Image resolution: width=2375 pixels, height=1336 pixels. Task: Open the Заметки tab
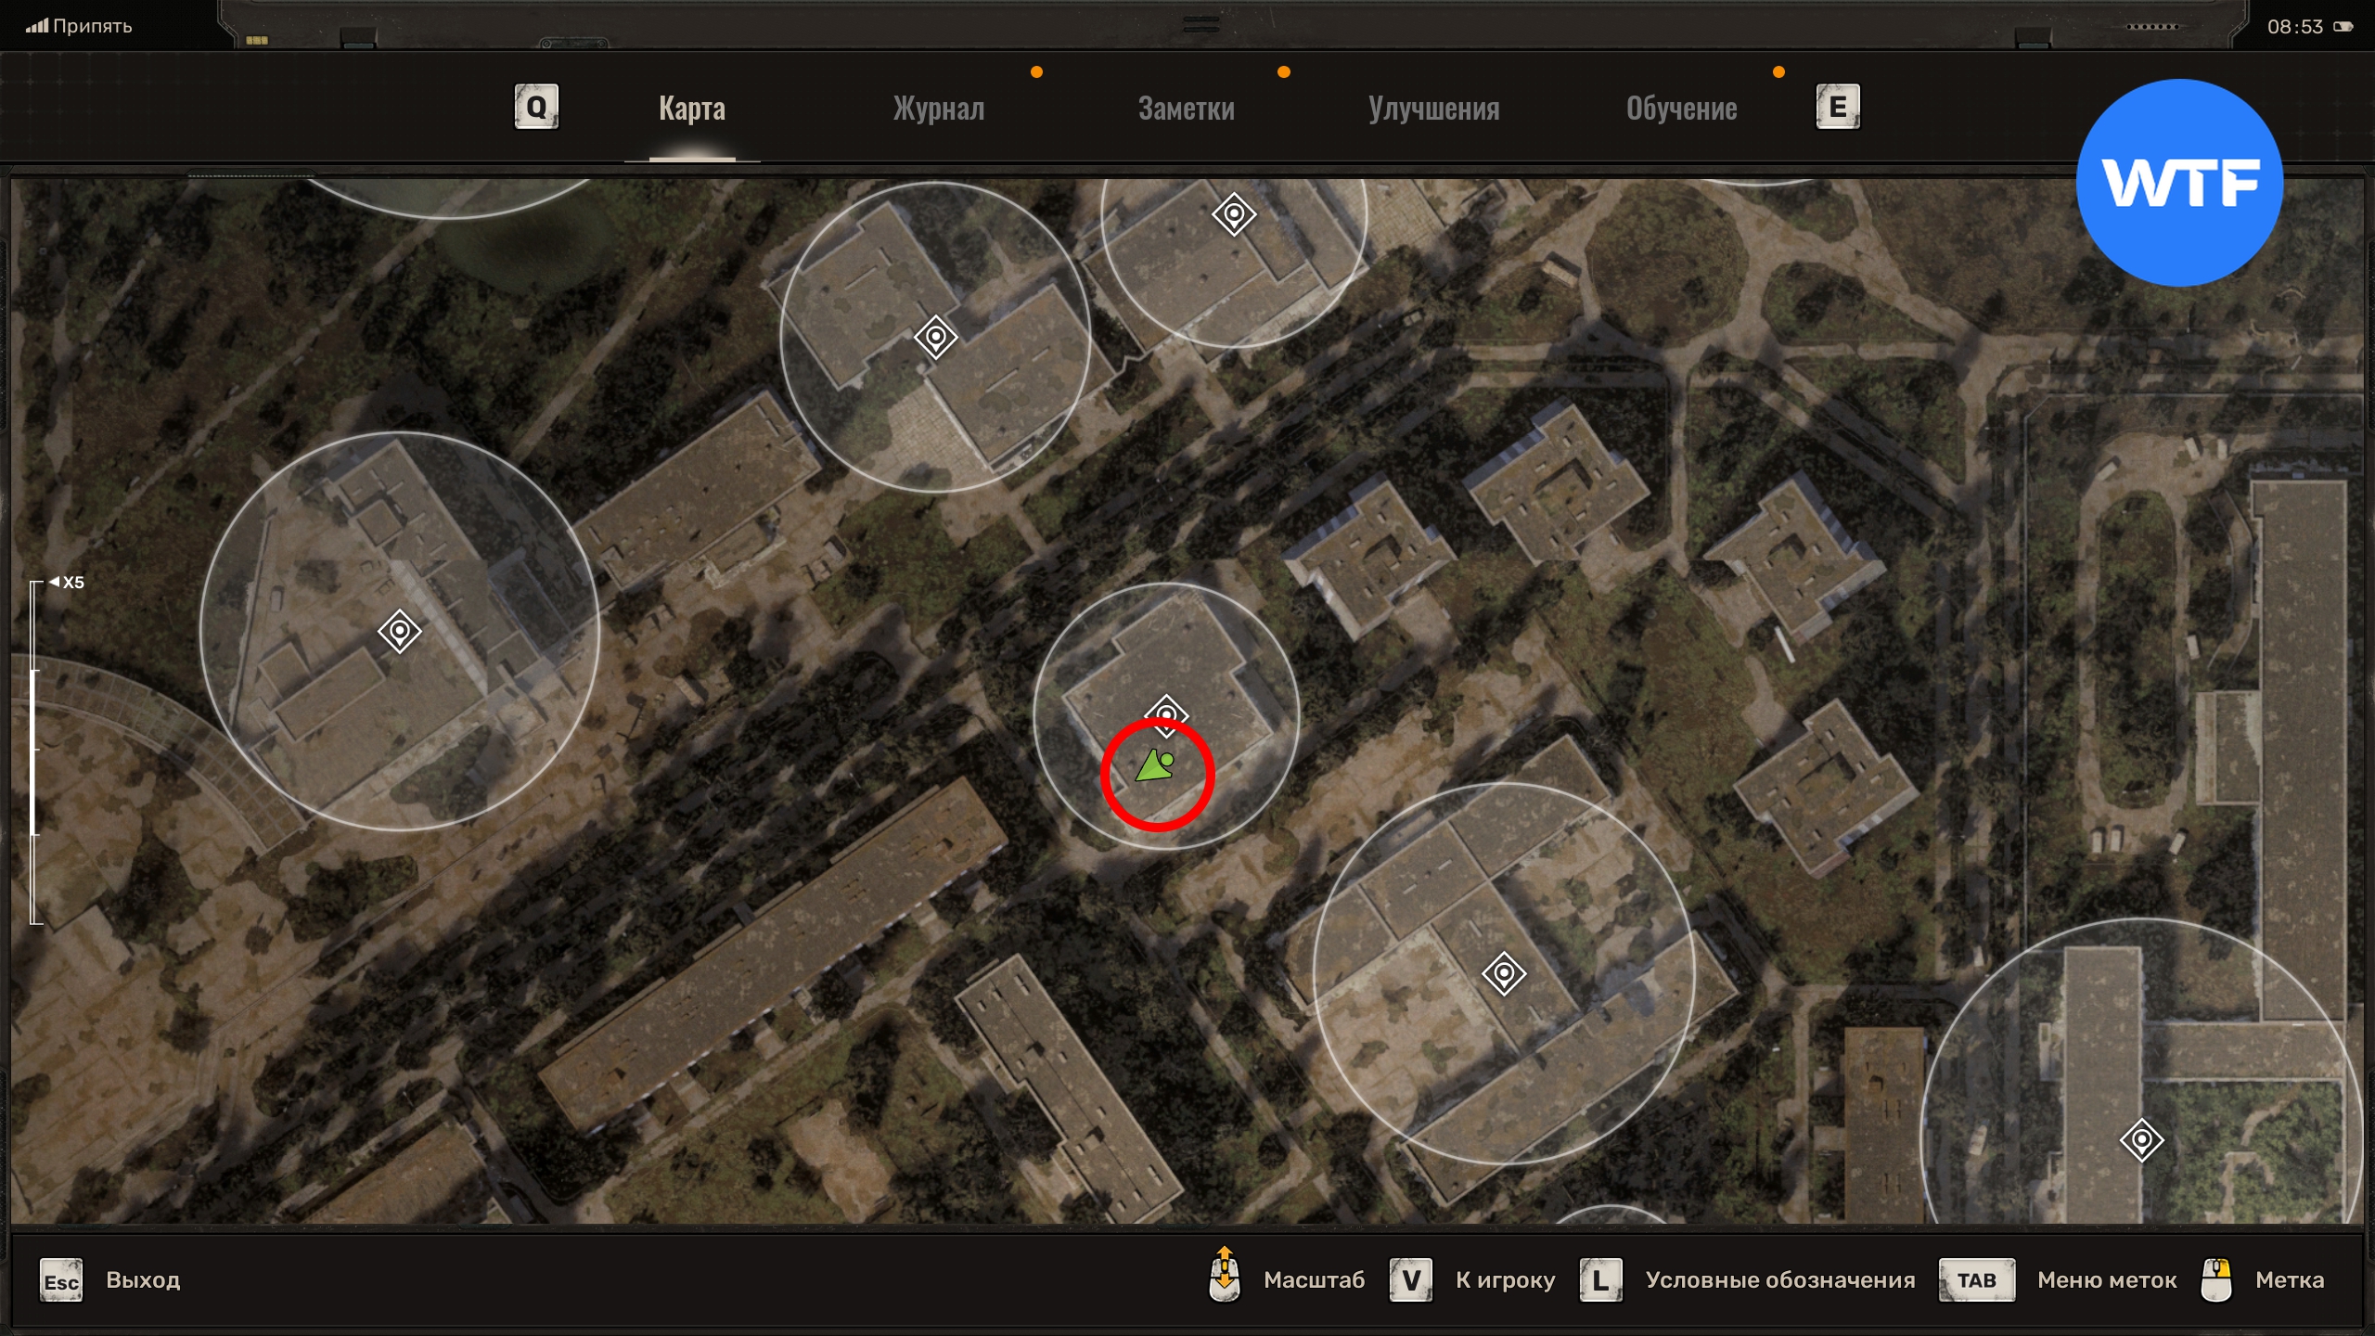tap(1186, 109)
